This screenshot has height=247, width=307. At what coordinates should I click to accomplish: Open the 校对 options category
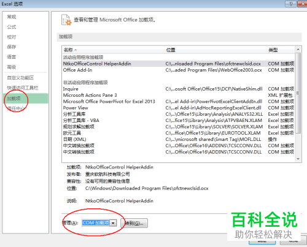tap(12, 37)
